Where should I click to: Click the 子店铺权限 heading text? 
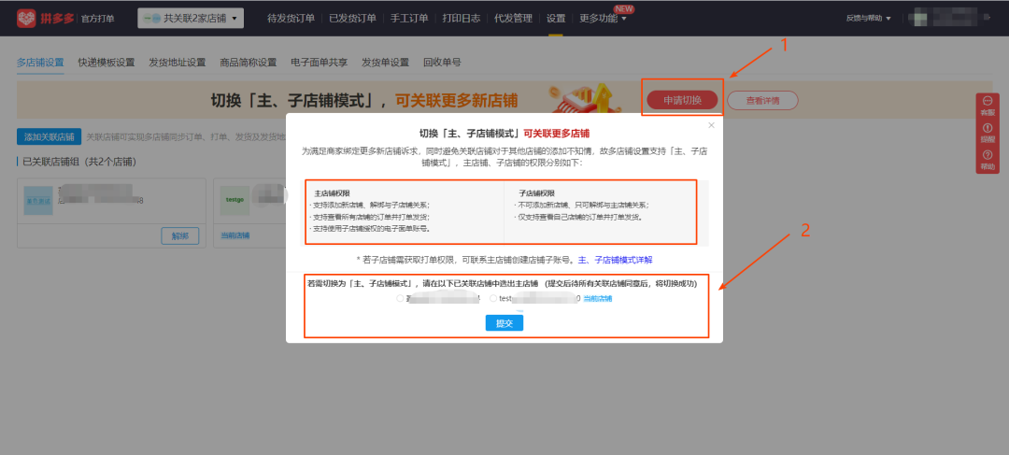click(536, 193)
